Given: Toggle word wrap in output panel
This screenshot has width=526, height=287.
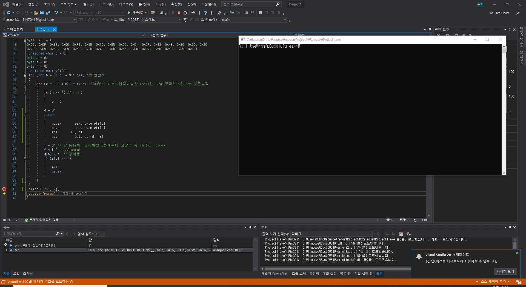Looking at the screenshot, I should [x=409, y=234].
